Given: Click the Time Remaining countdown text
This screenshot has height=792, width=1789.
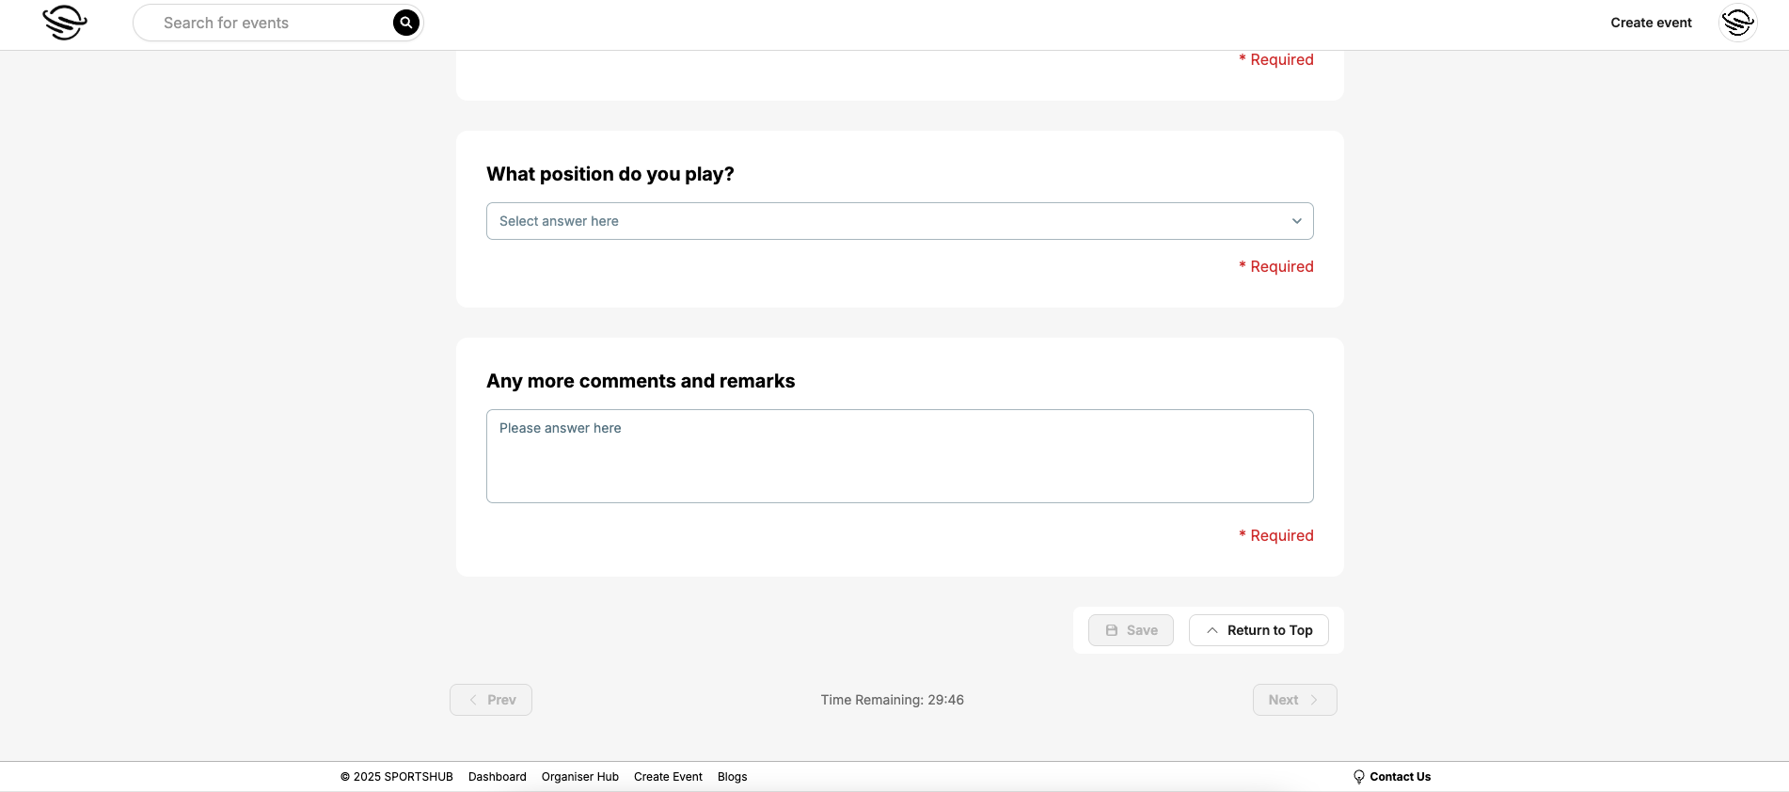Looking at the screenshot, I should click(892, 700).
